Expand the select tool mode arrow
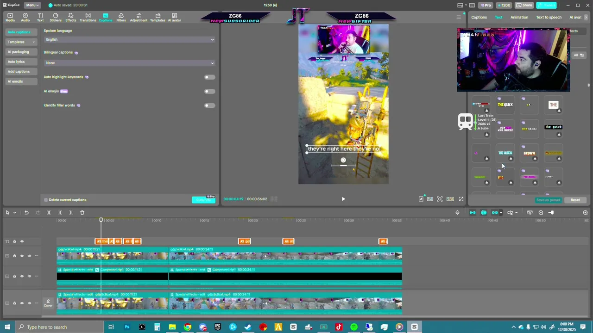 pos(15,213)
